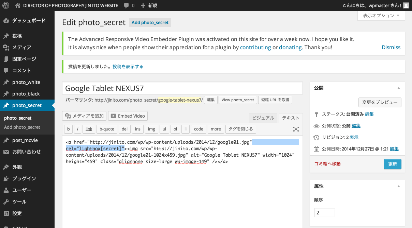Click Add photo_secret submenu link

tap(22, 127)
